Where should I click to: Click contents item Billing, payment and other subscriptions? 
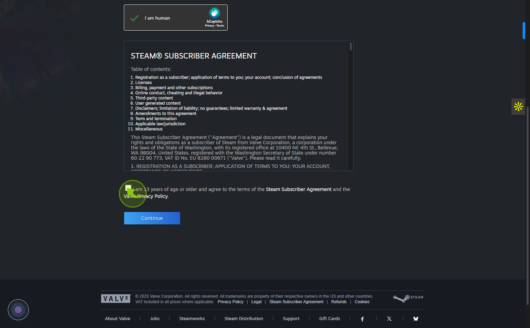pos(174,88)
